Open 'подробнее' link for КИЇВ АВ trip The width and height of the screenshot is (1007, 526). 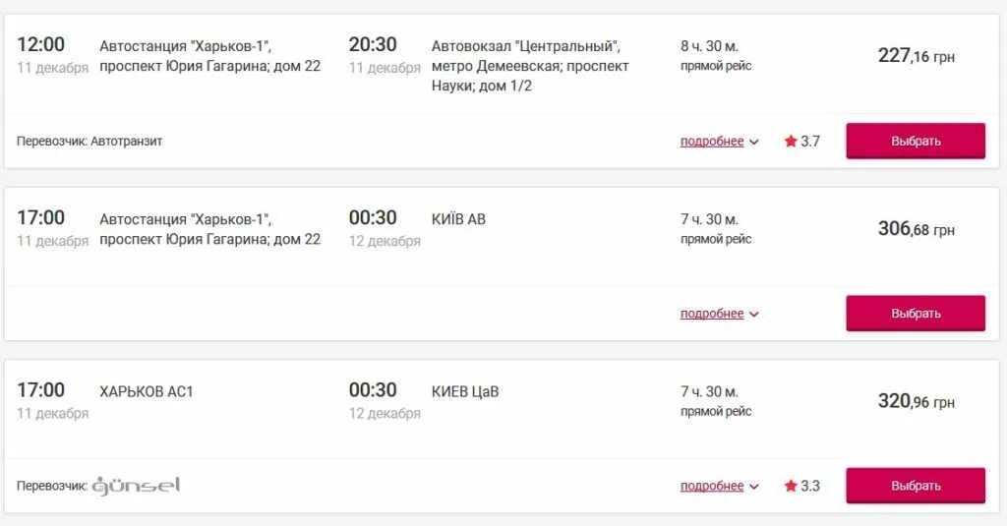(x=712, y=314)
